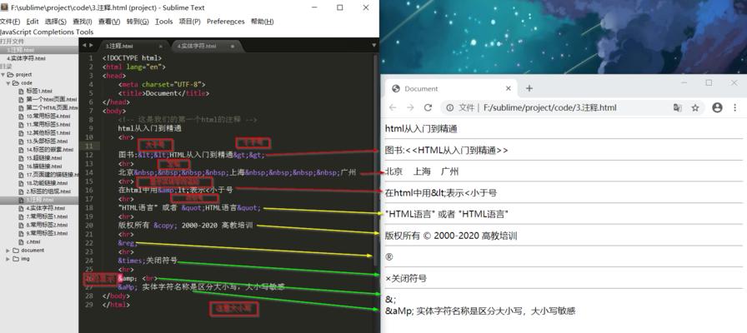Image resolution: width=747 pixels, height=333 pixels.
Task: Open 11.常用标签5.html in sidebar
Action: click(x=48, y=124)
